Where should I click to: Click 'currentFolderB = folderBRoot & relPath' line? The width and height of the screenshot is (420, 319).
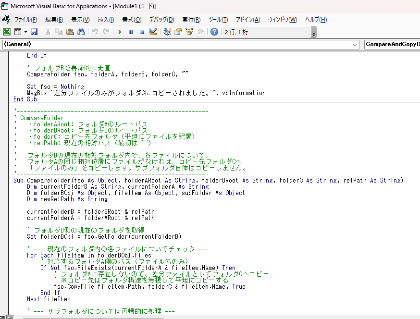(91, 211)
